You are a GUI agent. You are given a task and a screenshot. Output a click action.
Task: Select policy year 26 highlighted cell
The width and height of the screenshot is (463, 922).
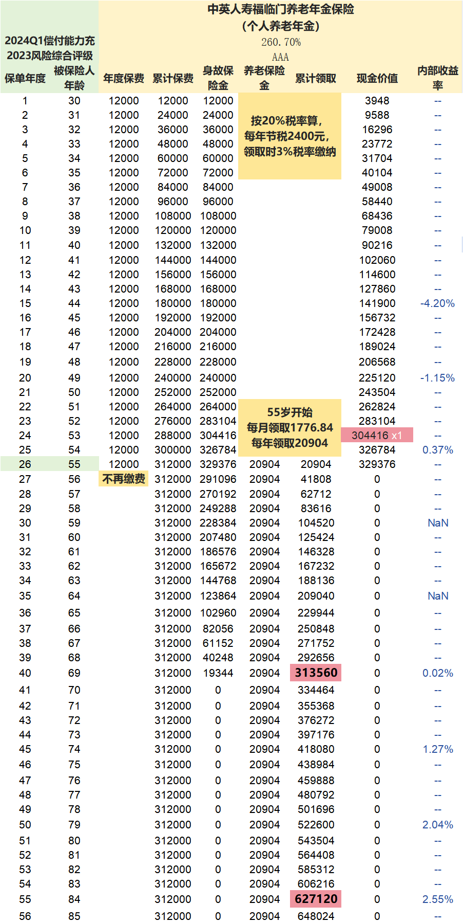[x=25, y=464]
